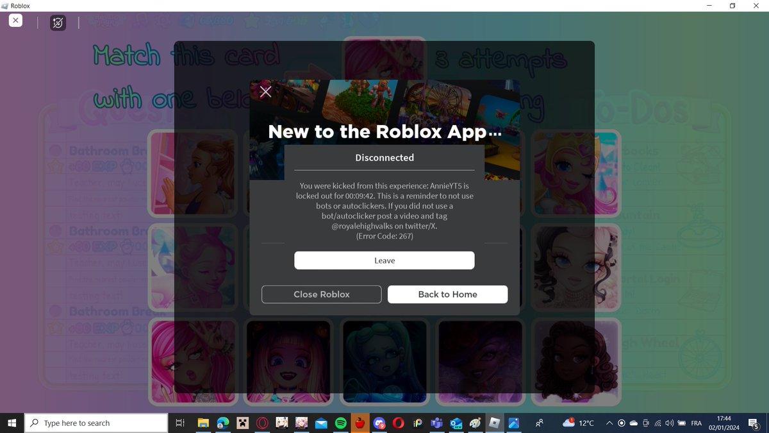The width and height of the screenshot is (769, 433).
Task: Open Microsoft Teams from the taskbar
Action: click(x=438, y=423)
